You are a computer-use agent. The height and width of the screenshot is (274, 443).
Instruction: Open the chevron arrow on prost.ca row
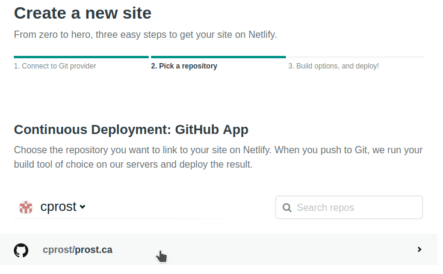click(420, 249)
